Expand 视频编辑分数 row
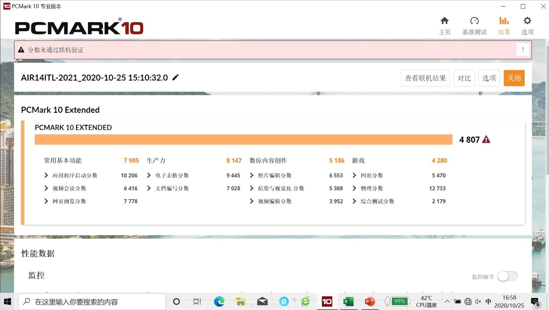Viewport: 549px width, 310px height. point(252,201)
